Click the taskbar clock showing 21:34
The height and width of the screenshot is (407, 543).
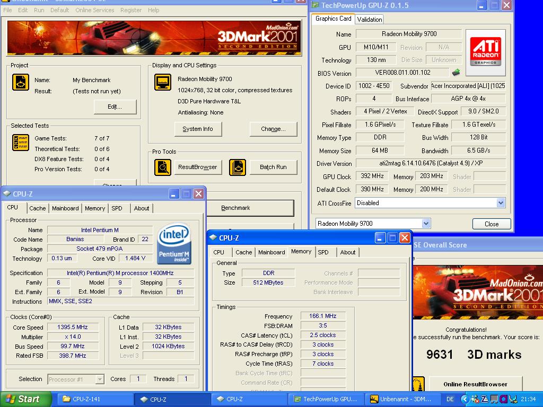pos(529,399)
